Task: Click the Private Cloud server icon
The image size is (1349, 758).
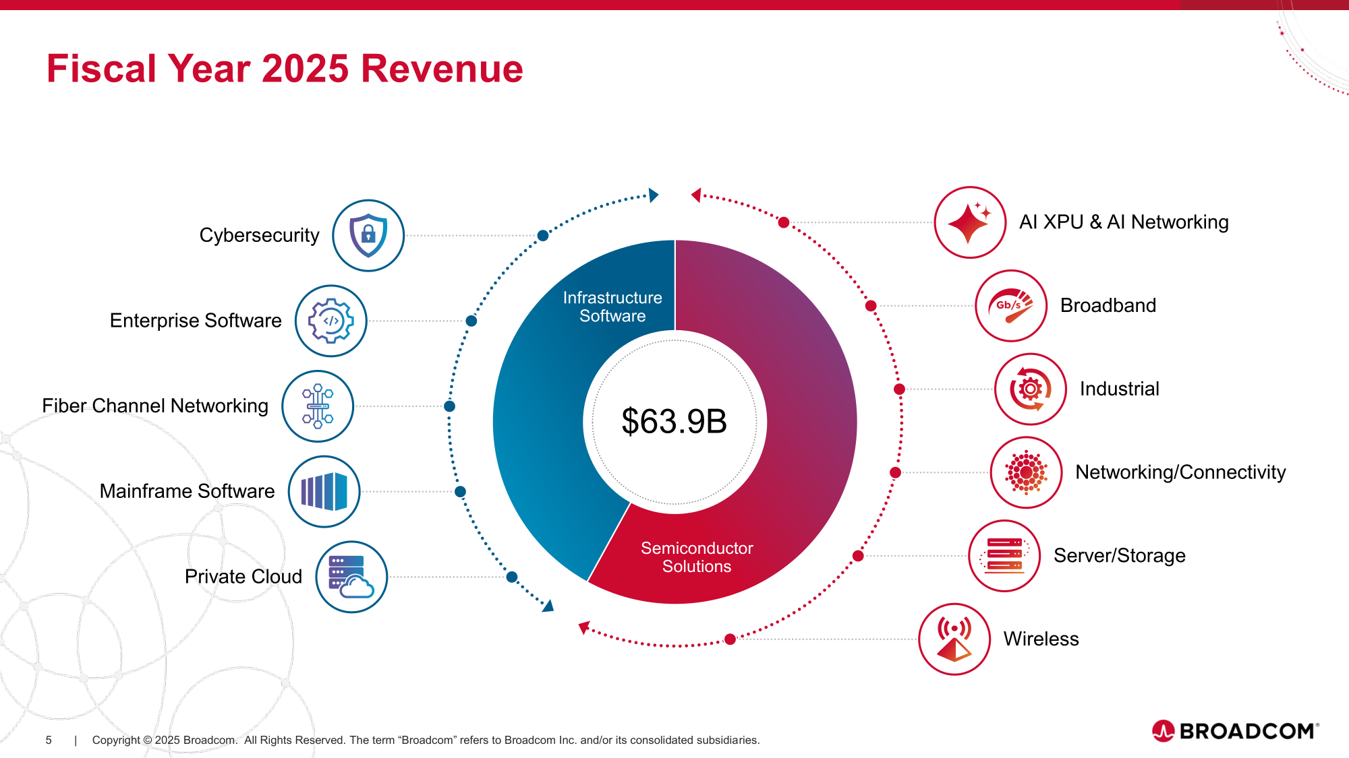Action: click(x=351, y=577)
